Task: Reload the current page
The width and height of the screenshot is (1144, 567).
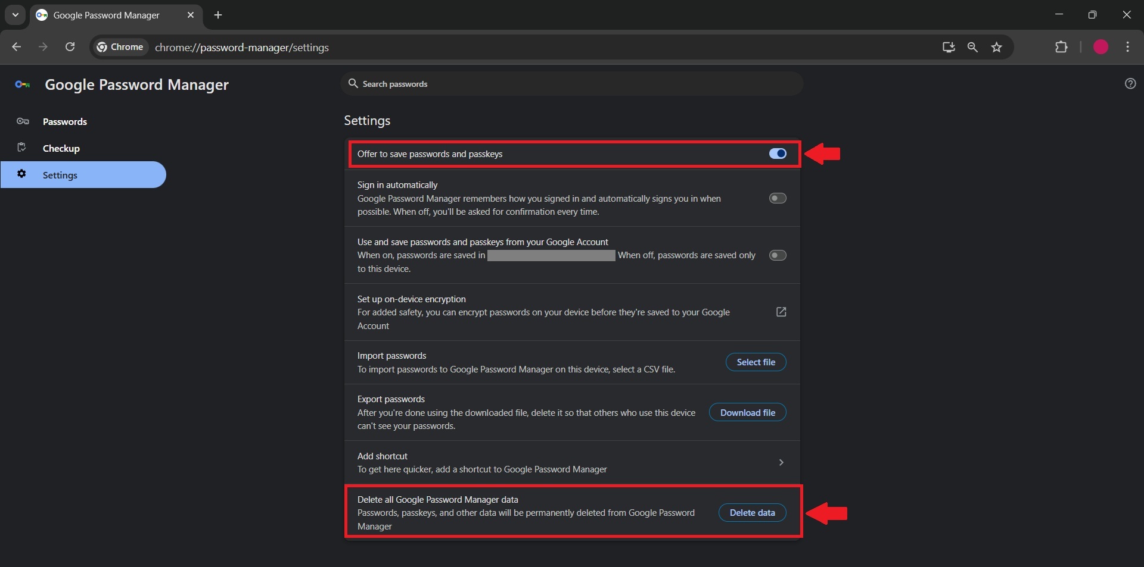Action: point(70,47)
